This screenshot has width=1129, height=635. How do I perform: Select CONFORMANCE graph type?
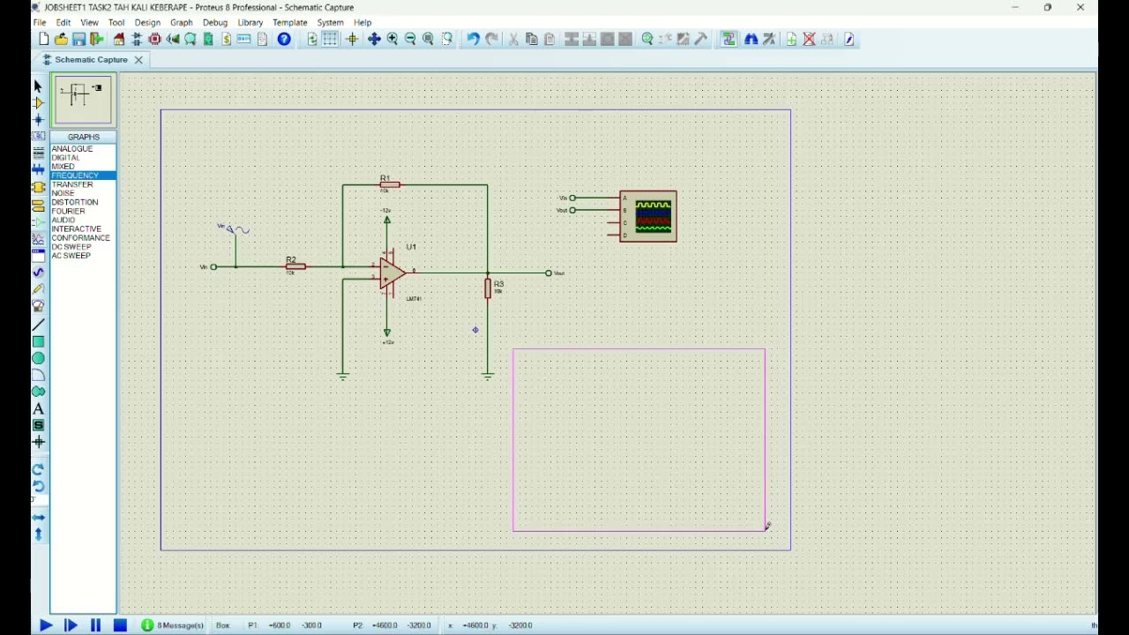click(x=80, y=237)
